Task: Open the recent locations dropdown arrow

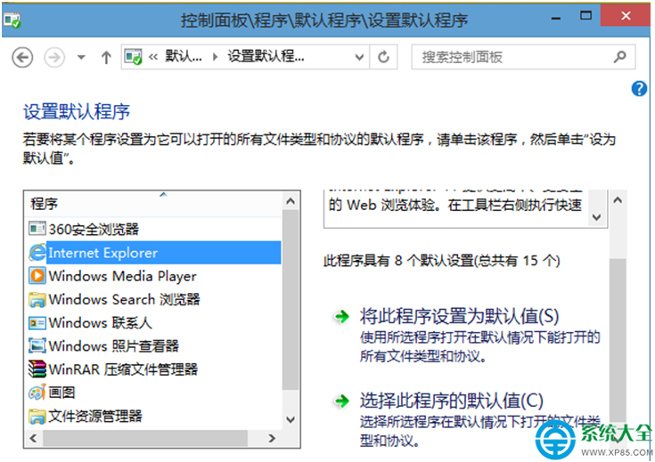Action: coord(81,57)
